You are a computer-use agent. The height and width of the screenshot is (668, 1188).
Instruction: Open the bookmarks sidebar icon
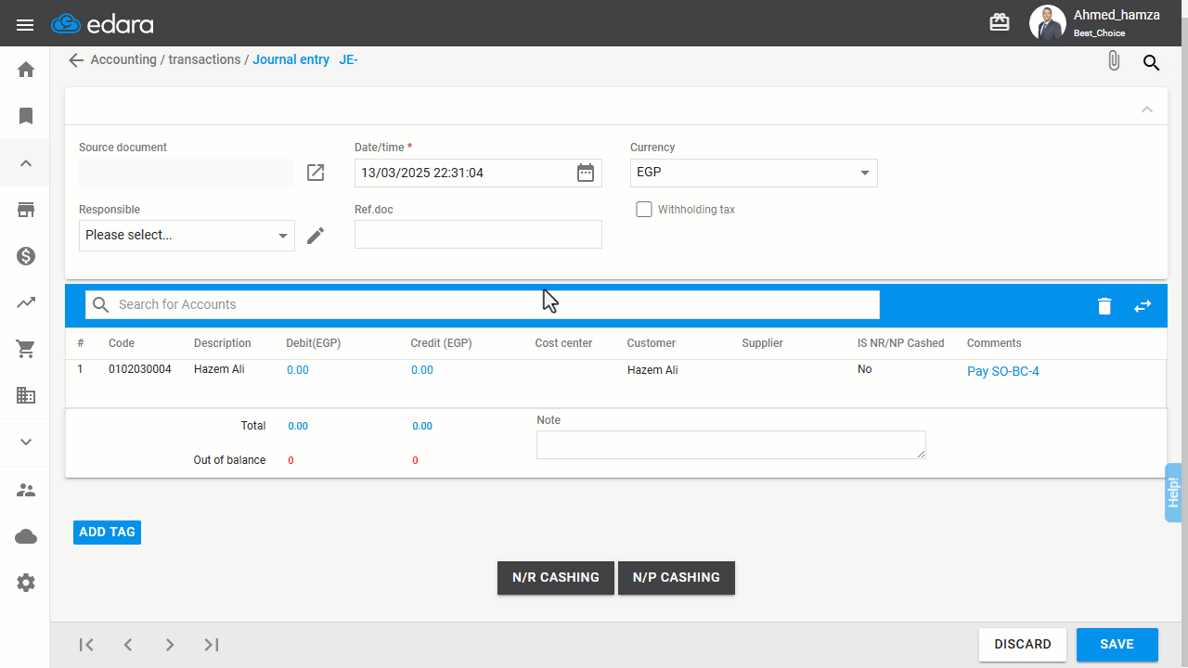click(x=26, y=116)
